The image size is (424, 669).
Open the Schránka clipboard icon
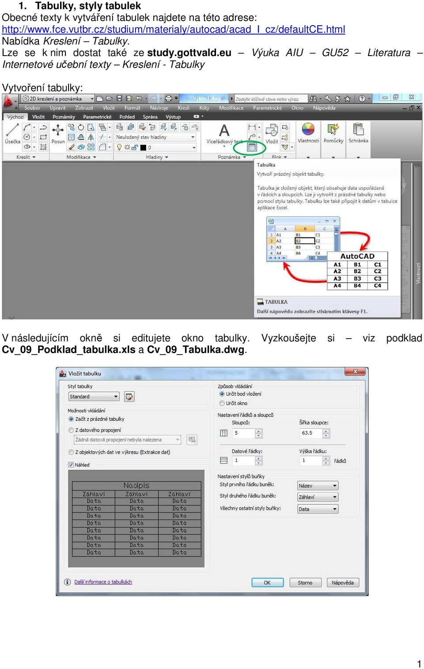pyautogui.click(x=358, y=129)
